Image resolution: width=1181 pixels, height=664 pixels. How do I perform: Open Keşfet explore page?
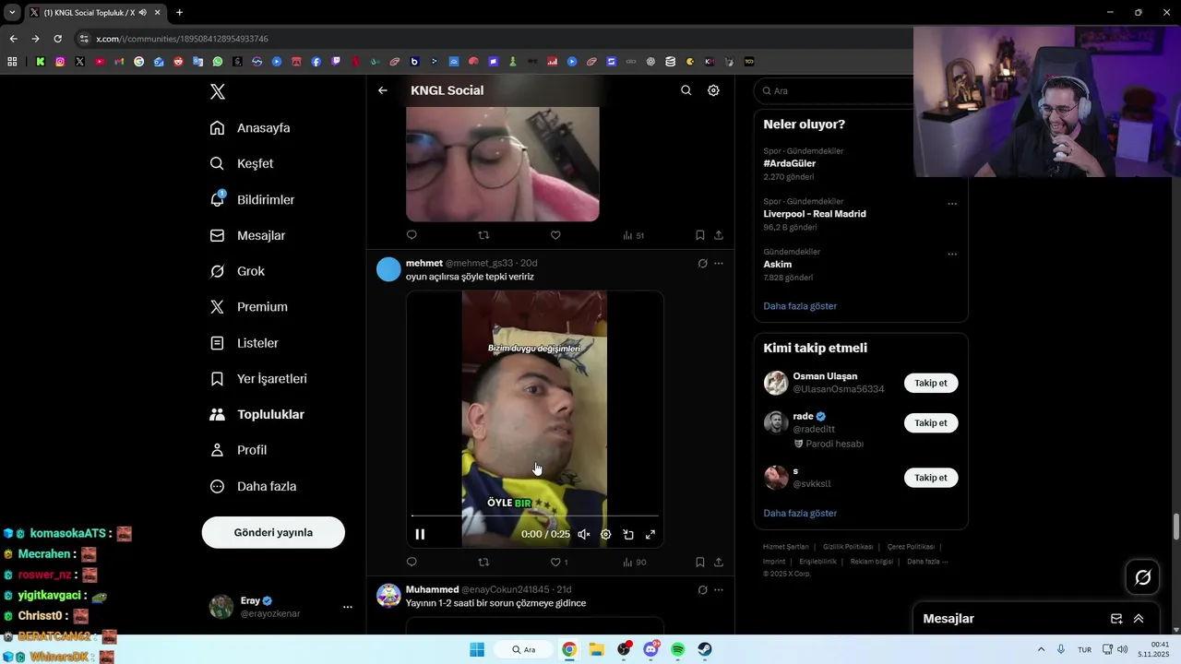(x=242, y=163)
